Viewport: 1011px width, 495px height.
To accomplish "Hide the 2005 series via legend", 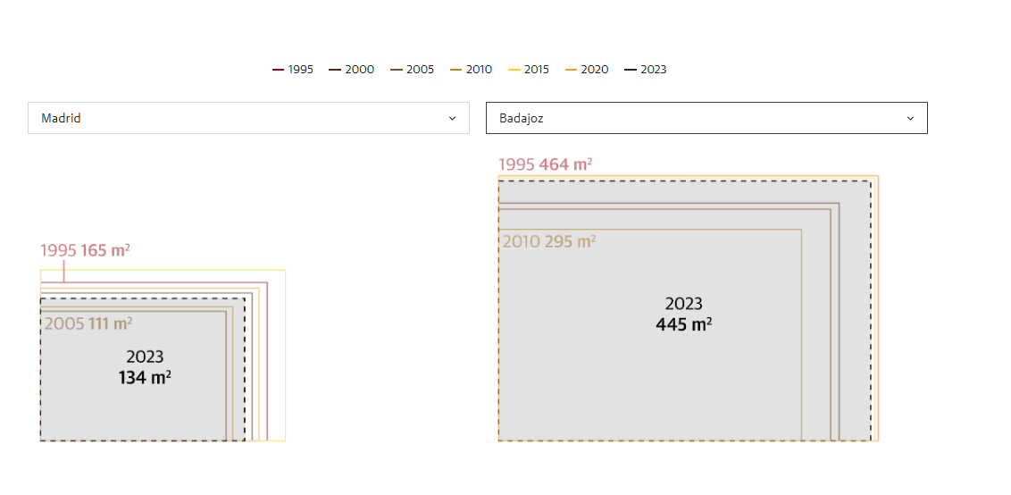I will (420, 70).
